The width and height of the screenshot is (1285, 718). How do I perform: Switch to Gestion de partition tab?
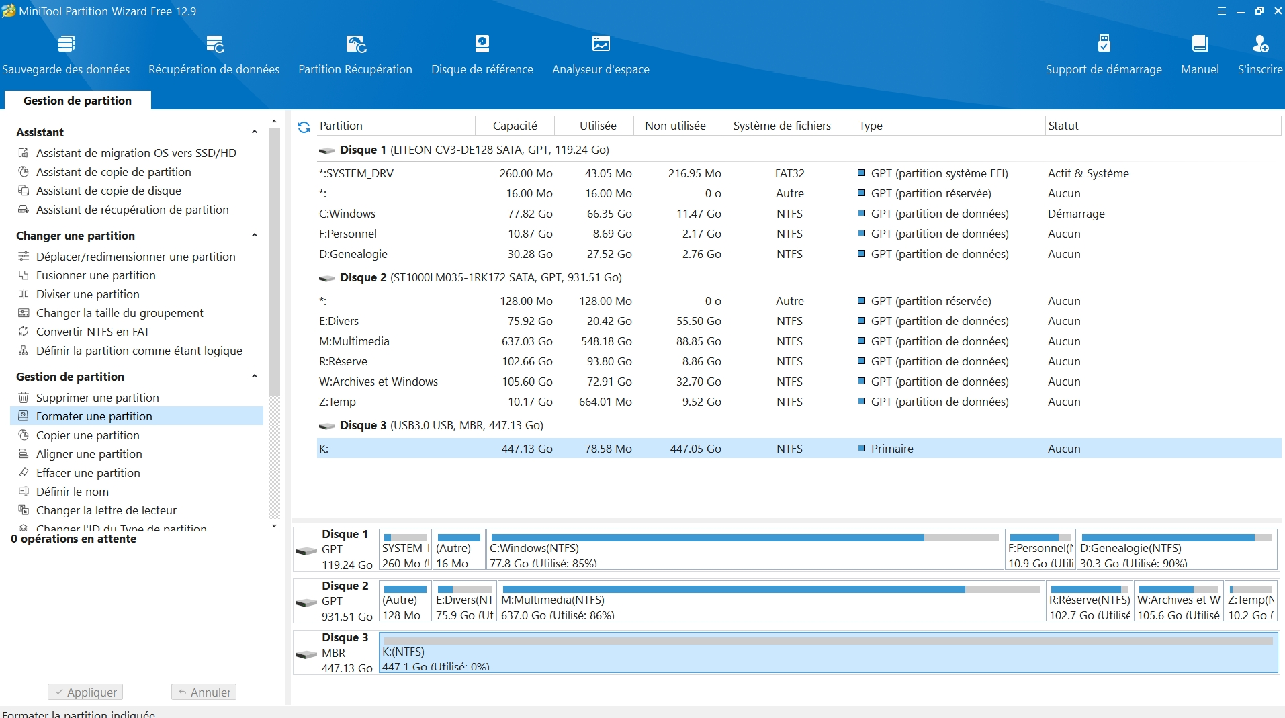77,101
